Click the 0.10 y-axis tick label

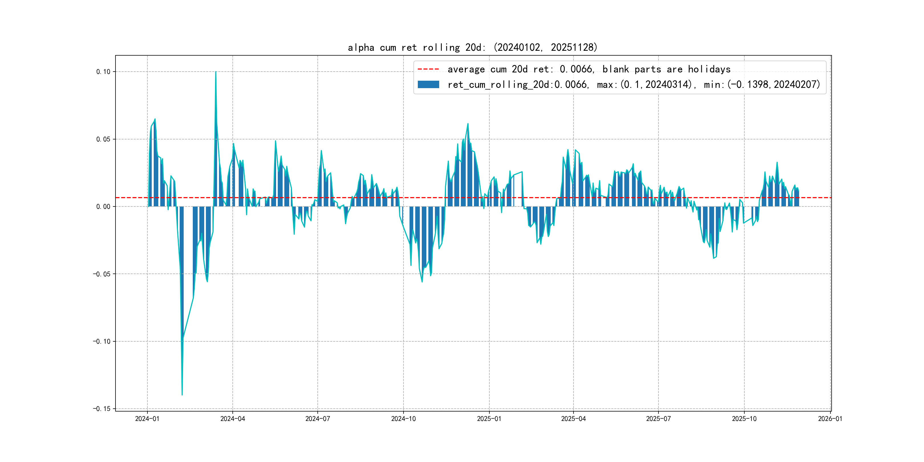point(103,72)
